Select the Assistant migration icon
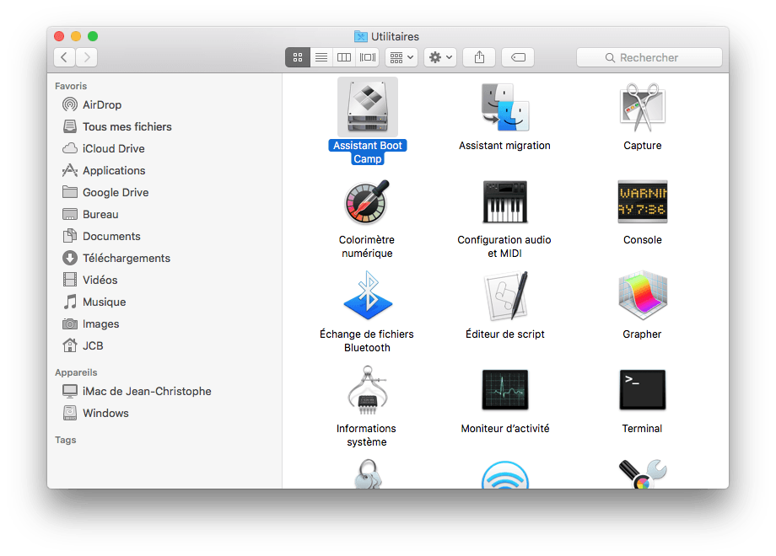 pos(504,107)
